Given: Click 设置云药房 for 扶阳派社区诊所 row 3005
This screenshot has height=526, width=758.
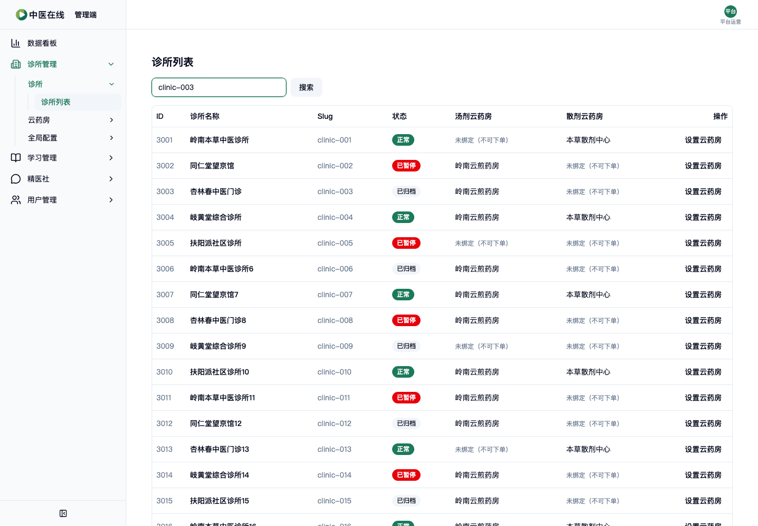Looking at the screenshot, I should click(x=703, y=243).
